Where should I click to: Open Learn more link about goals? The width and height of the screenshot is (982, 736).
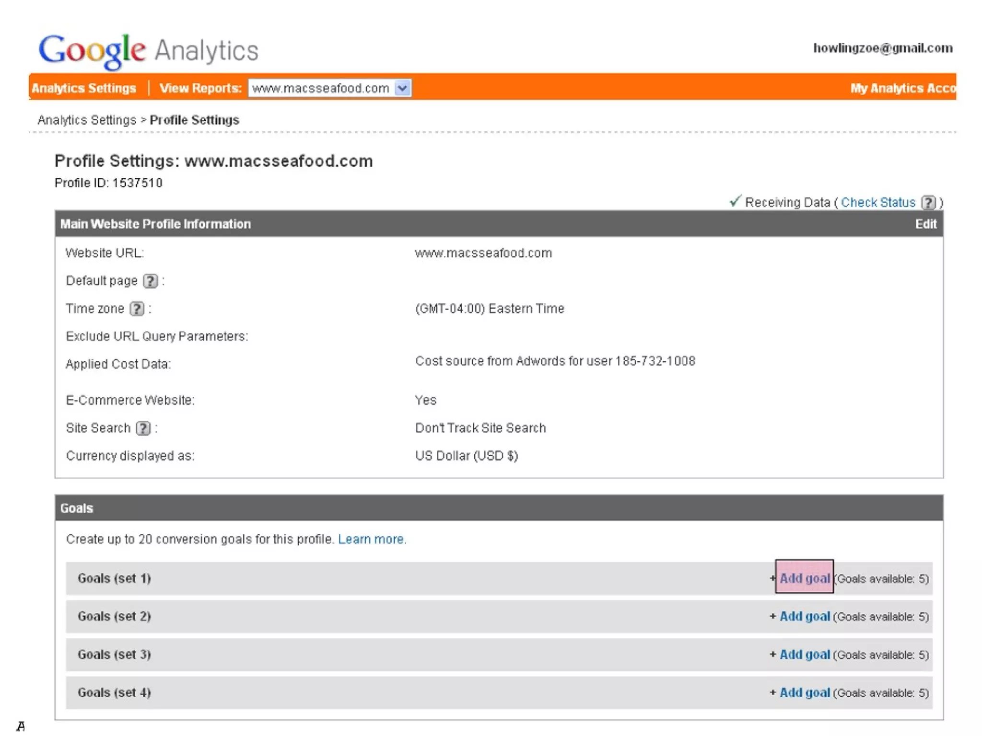[x=372, y=540]
